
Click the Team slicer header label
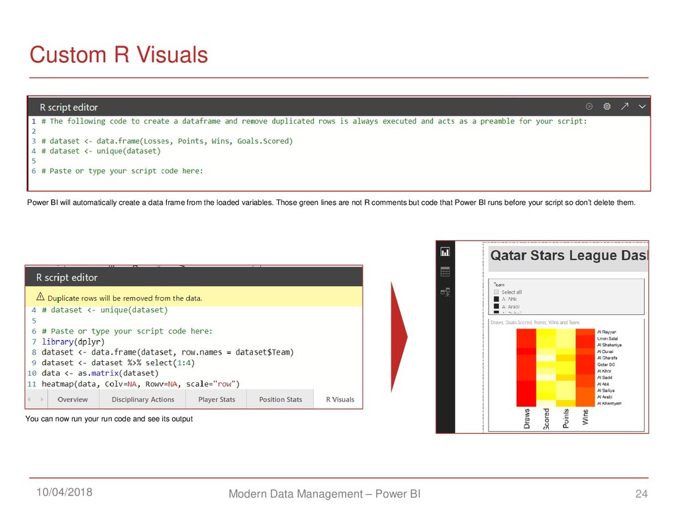(x=499, y=284)
